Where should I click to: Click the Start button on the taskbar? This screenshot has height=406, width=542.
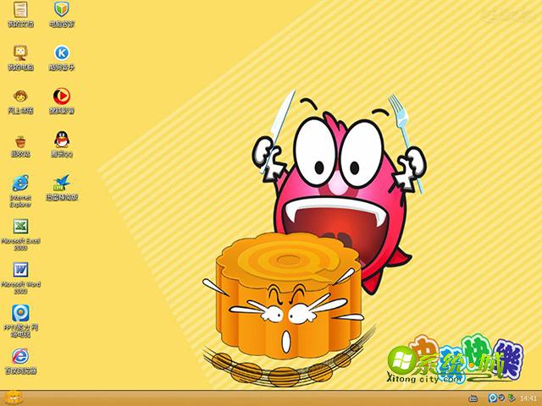point(13,398)
